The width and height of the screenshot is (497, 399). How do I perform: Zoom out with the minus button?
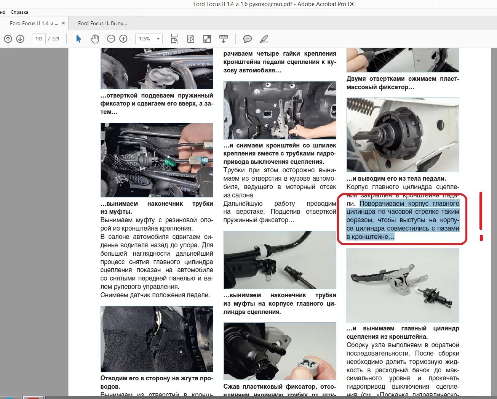(x=111, y=39)
